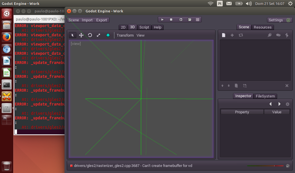
Task: Click the green instance-scene plus icon
Action: [x=108, y=35]
